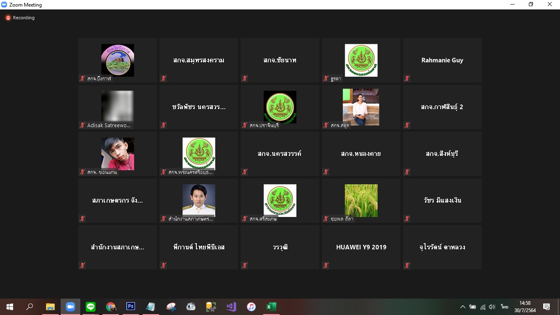The width and height of the screenshot is (560, 315).
Task: Select the สกจ.หนองคาย participant tile
Action: 361,154
